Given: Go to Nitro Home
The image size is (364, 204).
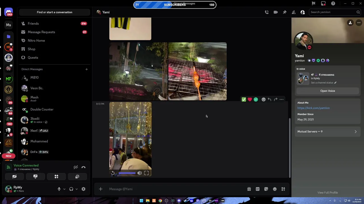Looking at the screenshot, I should (x=55, y=41).
